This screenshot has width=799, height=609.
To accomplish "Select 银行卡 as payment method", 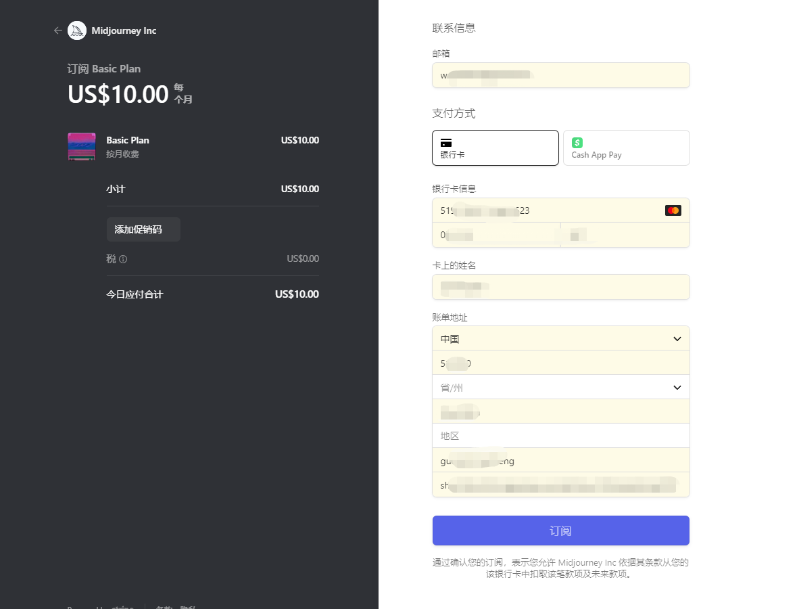I will tap(495, 148).
